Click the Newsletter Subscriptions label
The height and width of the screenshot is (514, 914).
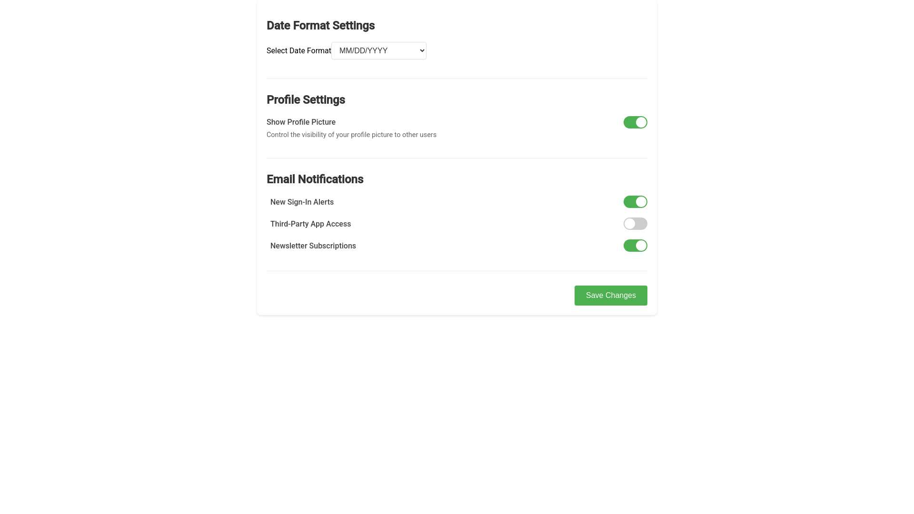click(x=313, y=246)
